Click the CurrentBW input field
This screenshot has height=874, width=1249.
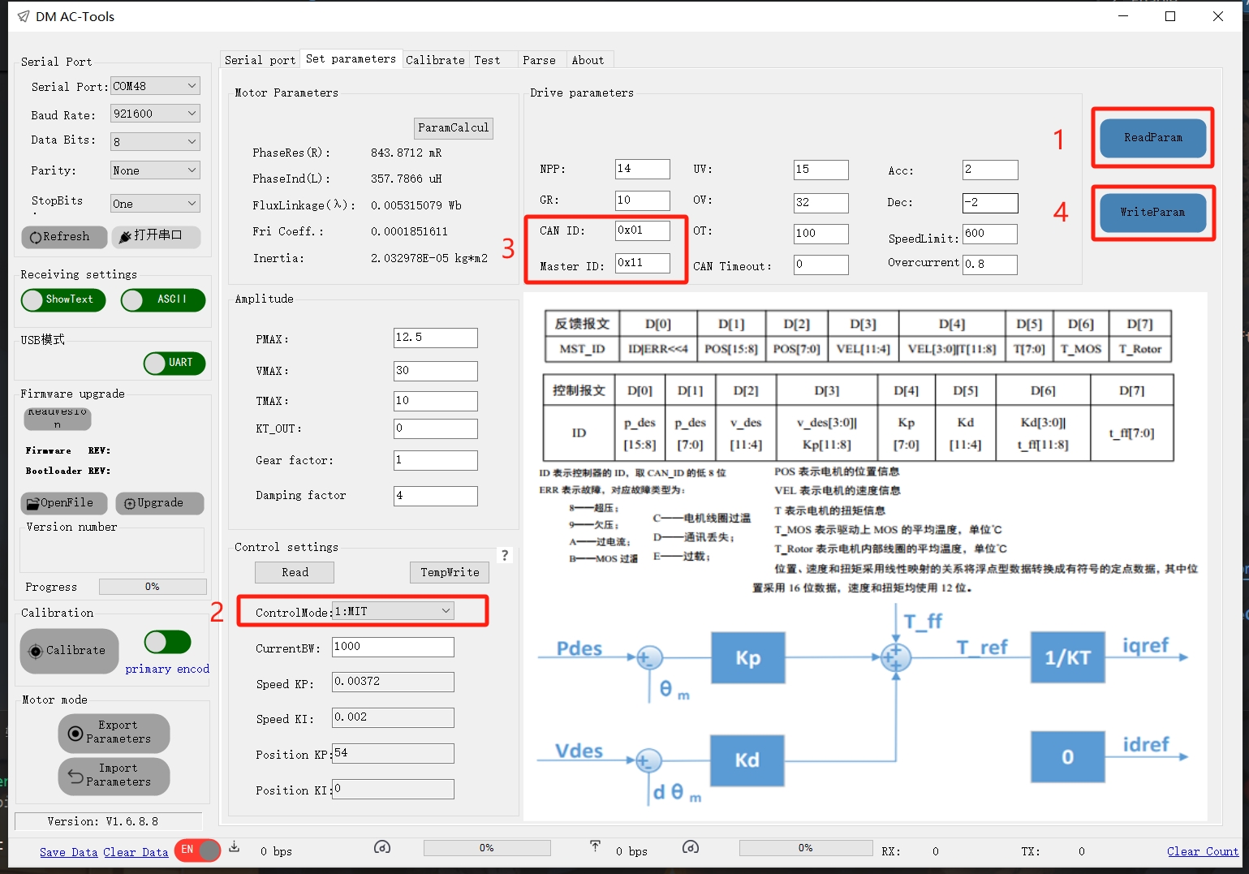pos(393,647)
